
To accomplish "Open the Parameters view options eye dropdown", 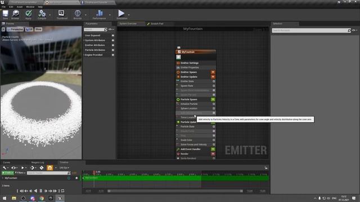I will pos(111,30).
